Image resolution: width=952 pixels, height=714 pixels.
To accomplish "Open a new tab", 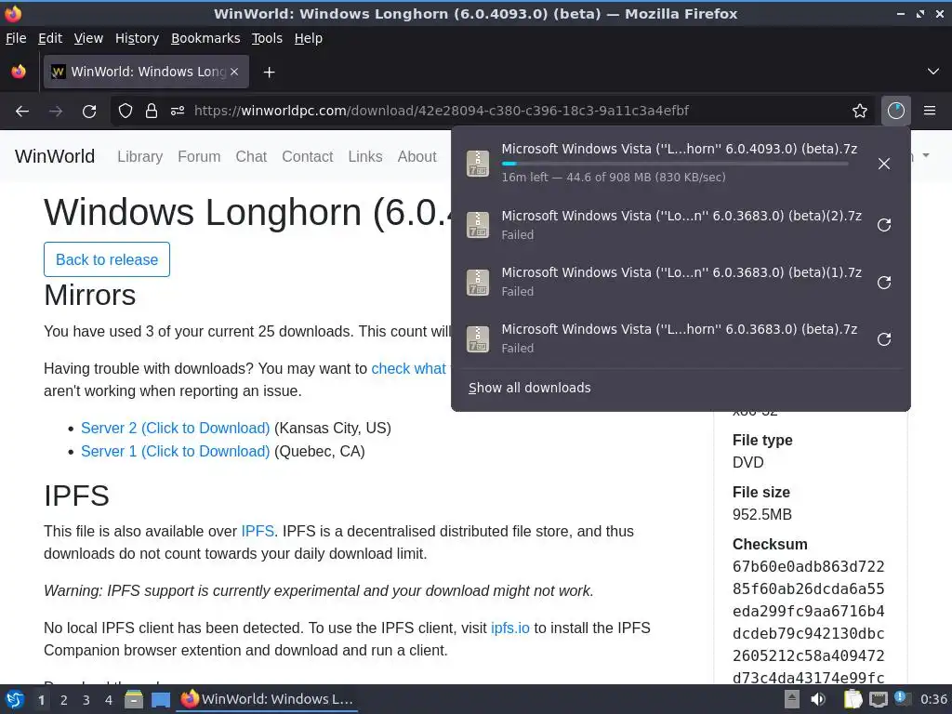I will click(269, 73).
